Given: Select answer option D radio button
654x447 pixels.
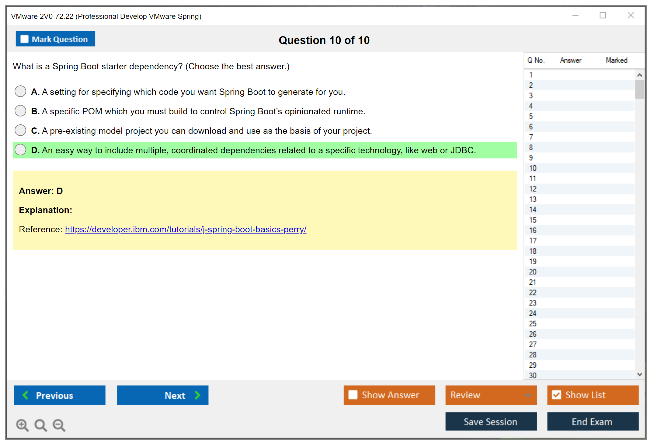Looking at the screenshot, I should (20, 150).
